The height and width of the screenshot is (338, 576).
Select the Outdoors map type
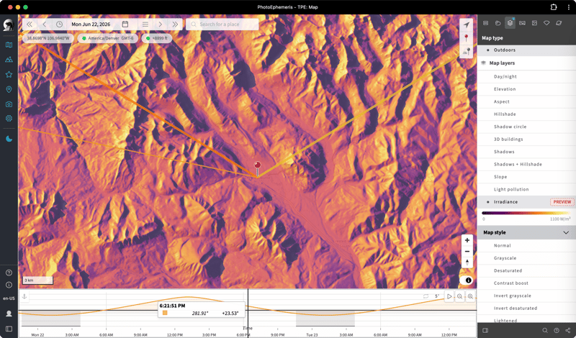[526, 50]
